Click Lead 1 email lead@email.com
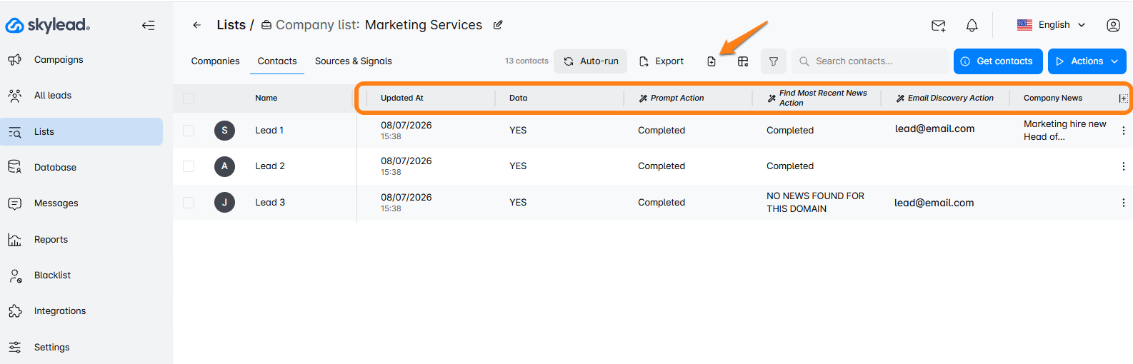Viewport: 1133px width, 364px height. 934,129
